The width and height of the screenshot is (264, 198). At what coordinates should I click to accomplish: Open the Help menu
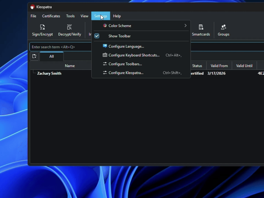[x=117, y=16]
